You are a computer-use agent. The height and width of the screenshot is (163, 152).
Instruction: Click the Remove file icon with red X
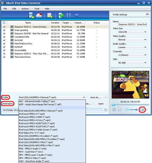click(39, 15)
